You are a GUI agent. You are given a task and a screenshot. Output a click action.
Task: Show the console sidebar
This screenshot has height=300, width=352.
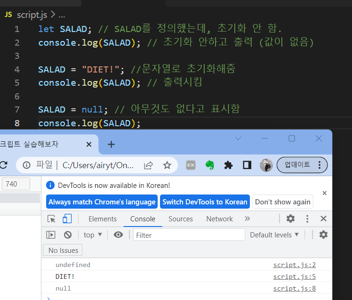tap(51, 235)
